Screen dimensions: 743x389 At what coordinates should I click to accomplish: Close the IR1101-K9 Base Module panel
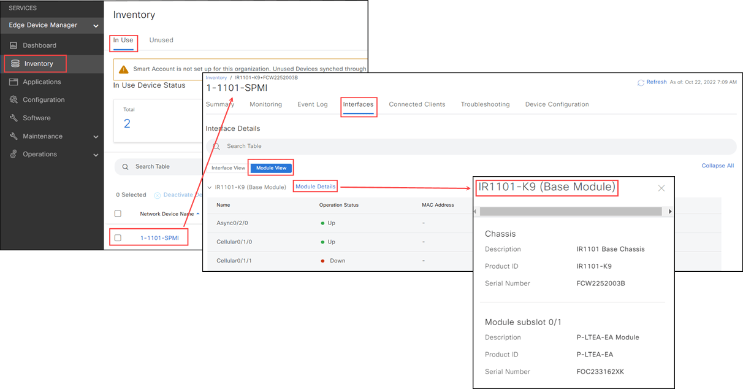(661, 188)
